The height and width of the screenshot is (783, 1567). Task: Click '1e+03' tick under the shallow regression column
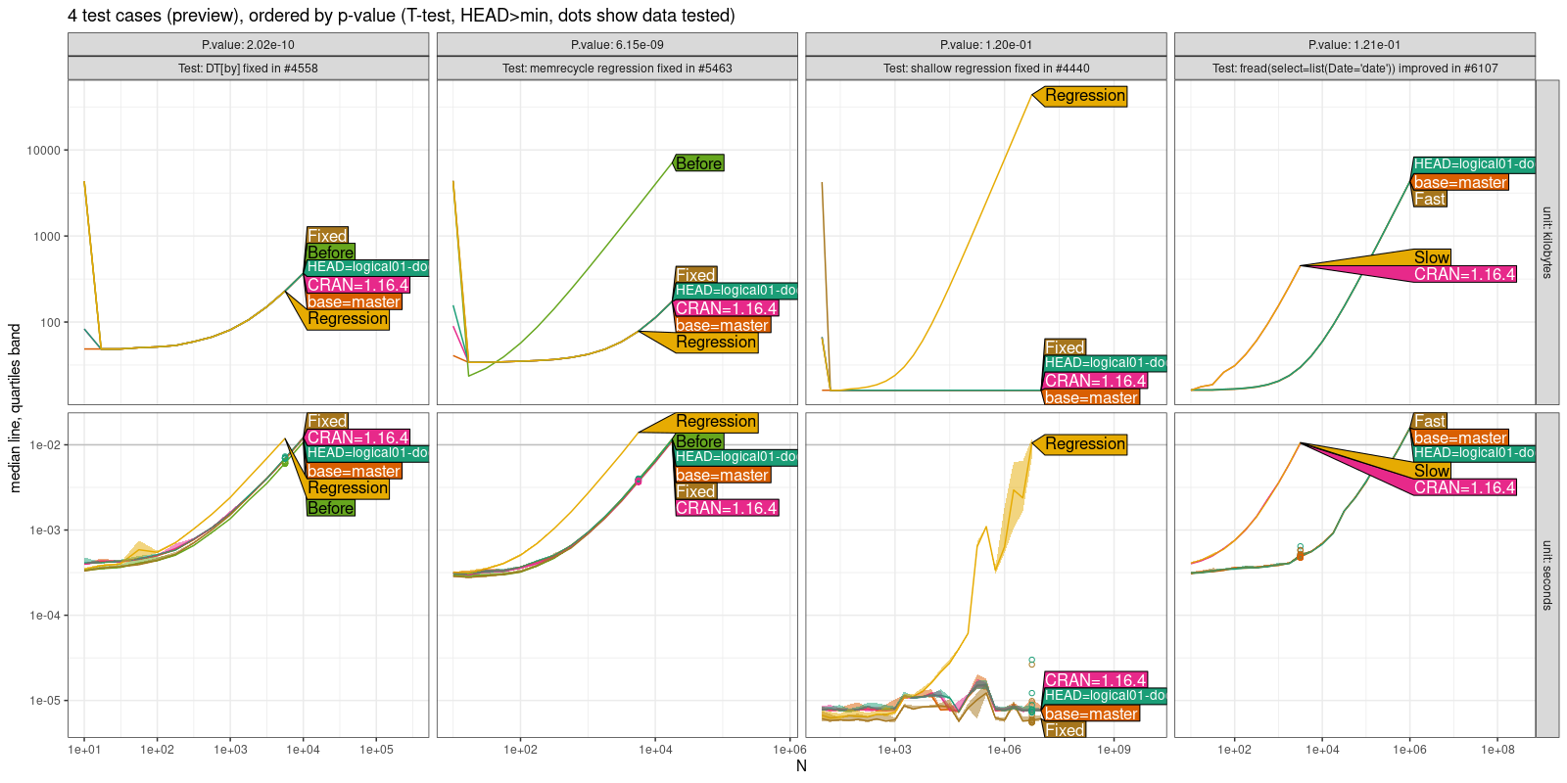(x=894, y=751)
